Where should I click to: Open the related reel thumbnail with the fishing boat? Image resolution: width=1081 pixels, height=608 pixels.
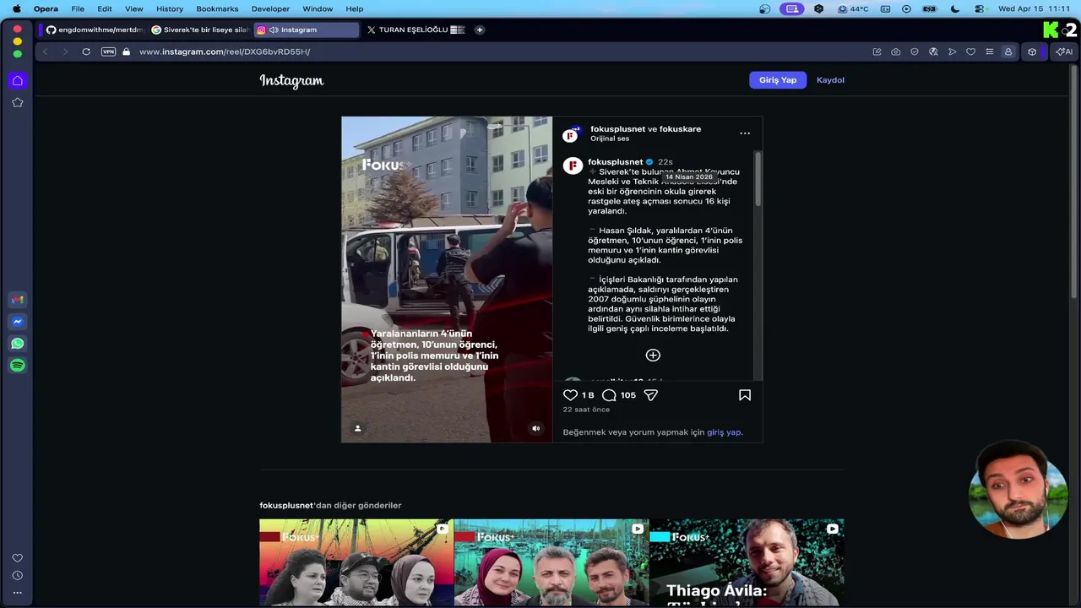356,563
